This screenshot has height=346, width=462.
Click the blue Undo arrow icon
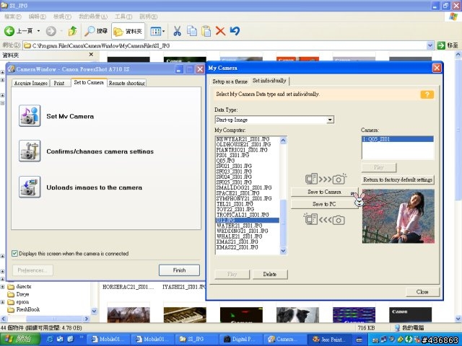pos(235,31)
